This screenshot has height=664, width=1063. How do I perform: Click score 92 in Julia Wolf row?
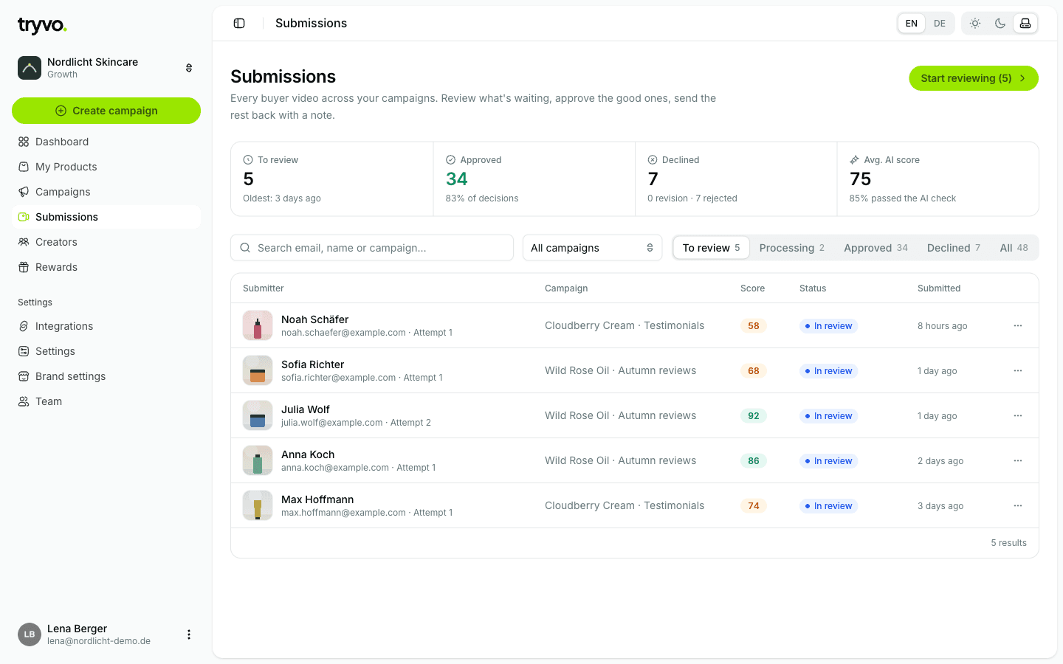point(754,415)
